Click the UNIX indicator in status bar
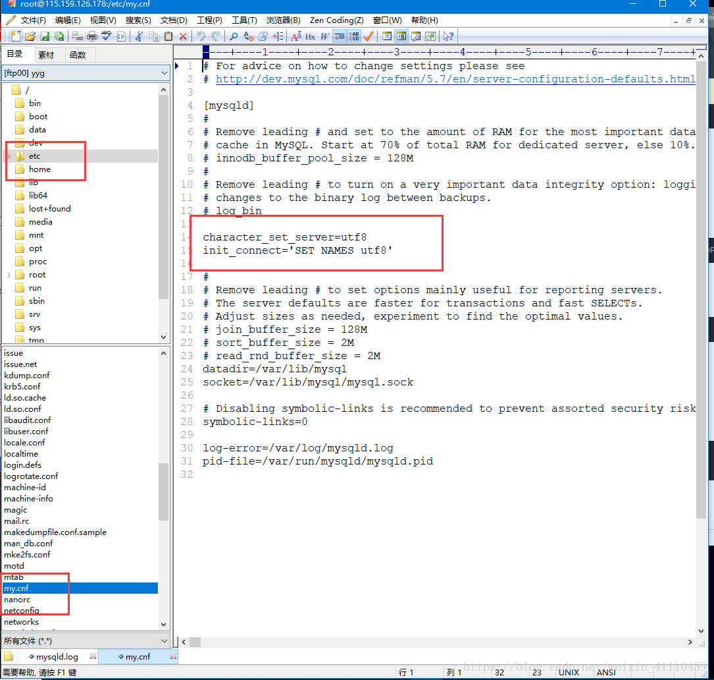 click(569, 673)
